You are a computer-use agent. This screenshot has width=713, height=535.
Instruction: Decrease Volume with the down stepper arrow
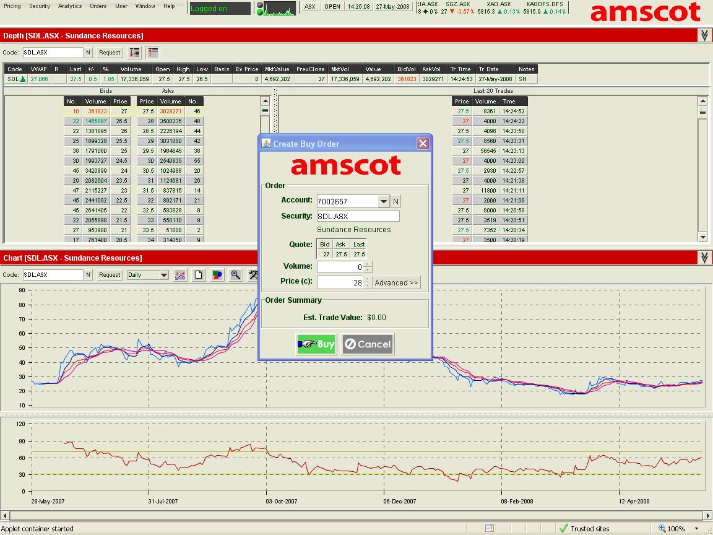368,270
